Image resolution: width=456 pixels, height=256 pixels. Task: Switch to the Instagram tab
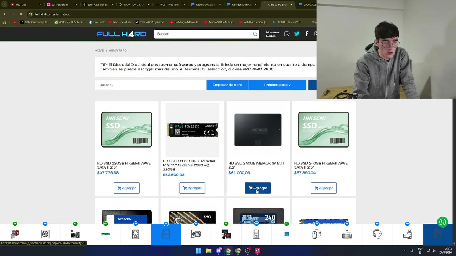point(62,5)
